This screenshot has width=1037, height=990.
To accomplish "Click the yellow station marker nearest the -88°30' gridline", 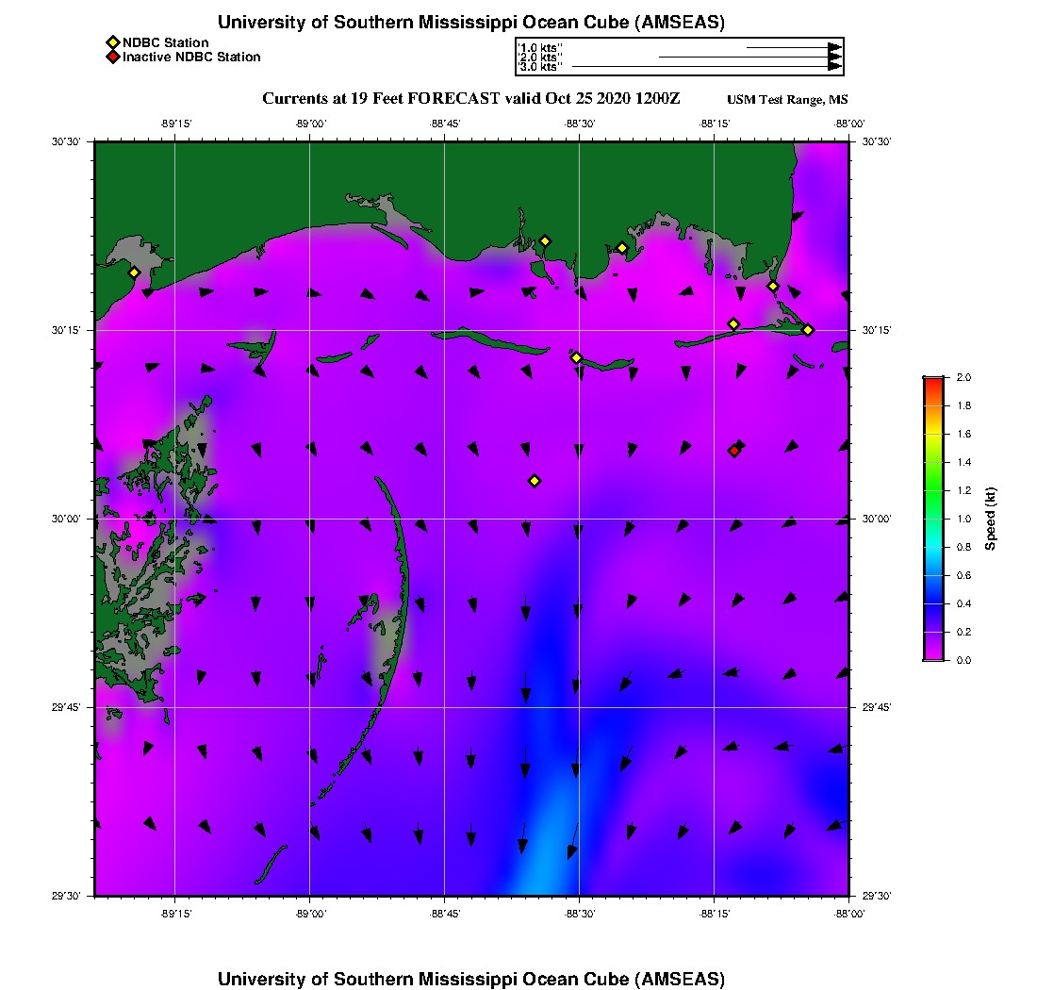I will pos(576,357).
